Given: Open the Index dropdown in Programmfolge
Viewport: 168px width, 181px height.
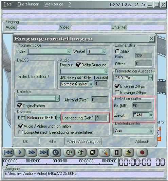Looking at the screenshot, I should click(x=69, y=51).
